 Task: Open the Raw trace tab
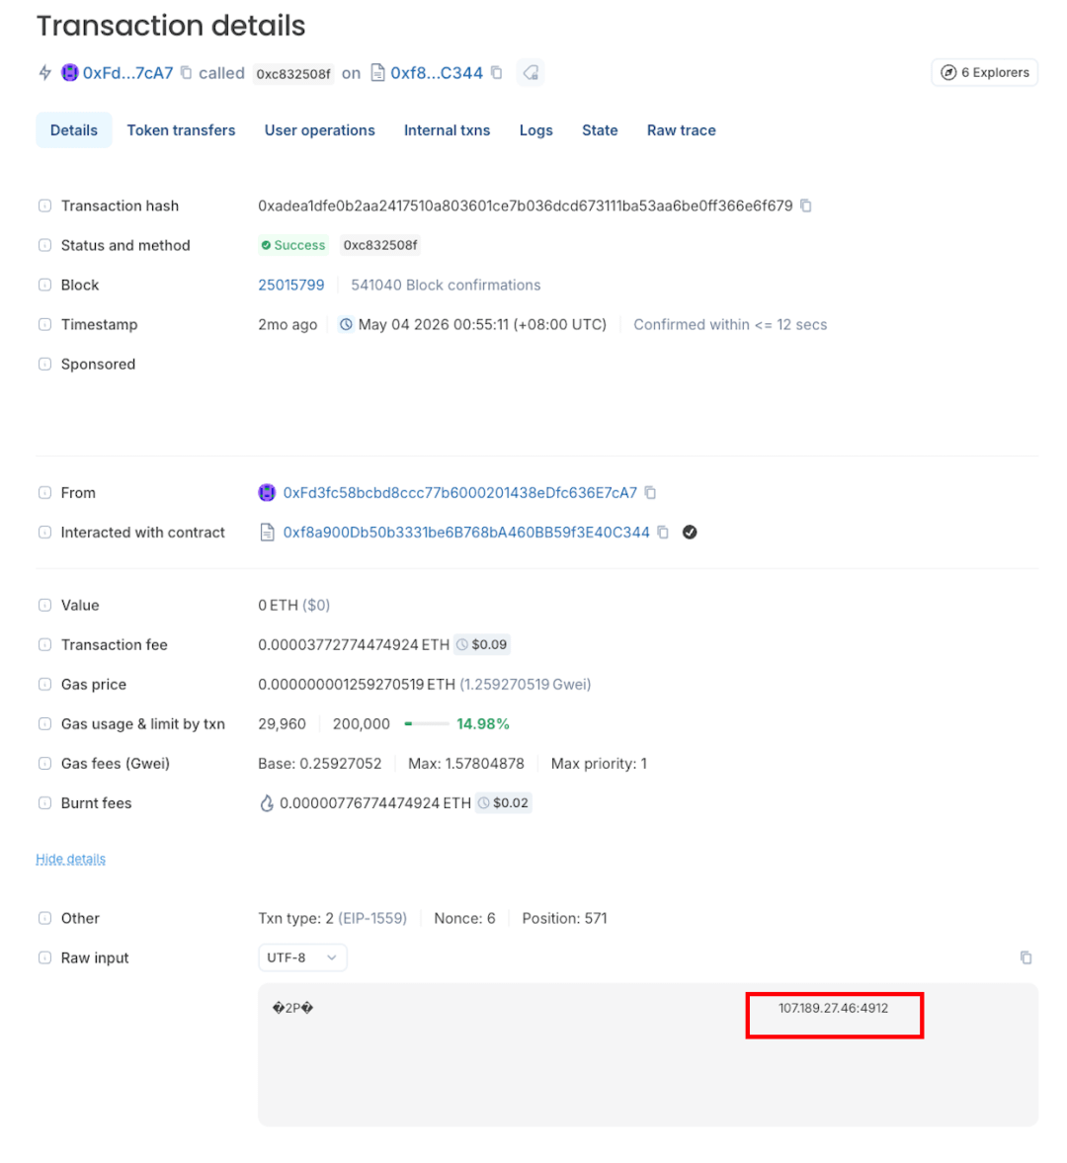tap(682, 129)
